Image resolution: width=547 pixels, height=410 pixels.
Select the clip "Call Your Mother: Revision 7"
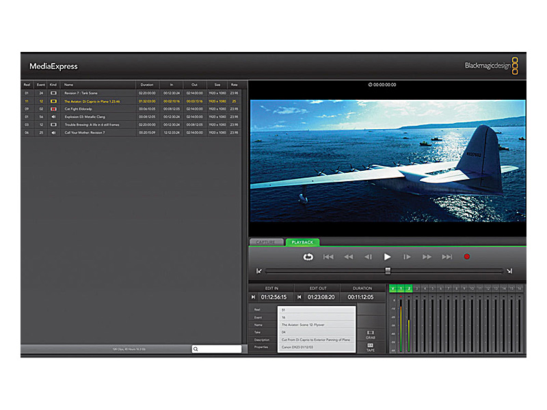pos(131,133)
